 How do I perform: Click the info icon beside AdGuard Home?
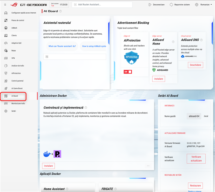173,42
